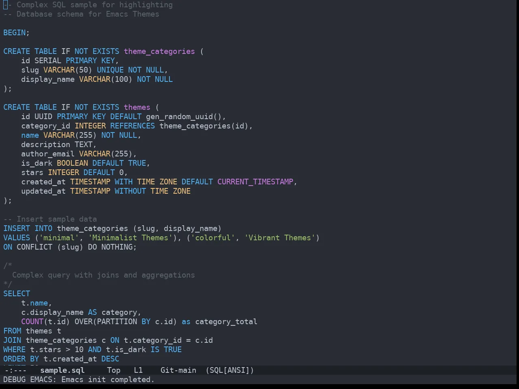Click the updated_at column name
The image size is (519, 389).
click(x=43, y=191)
